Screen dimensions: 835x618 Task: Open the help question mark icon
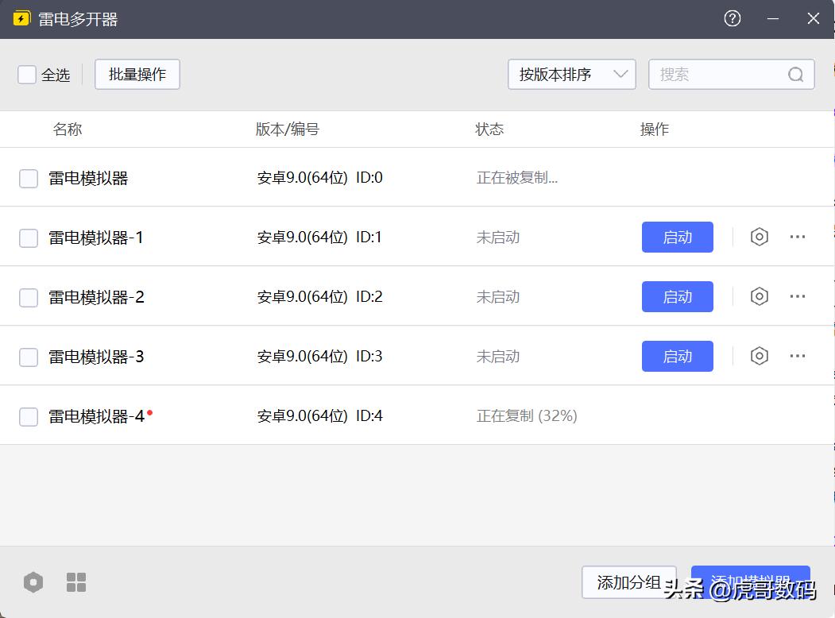coord(733,18)
